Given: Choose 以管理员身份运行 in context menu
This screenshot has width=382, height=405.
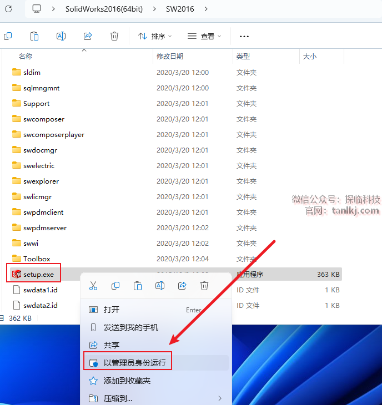Looking at the screenshot, I should point(157,363).
